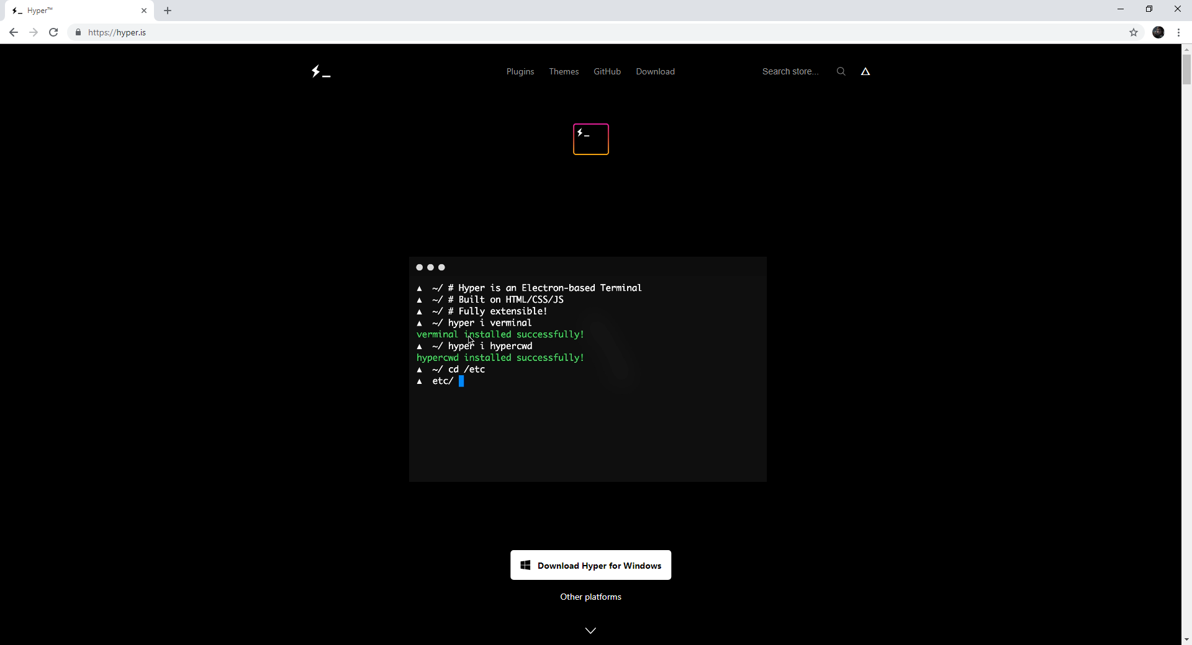Minimize the browser window
Image resolution: width=1192 pixels, height=645 pixels.
click(x=1121, y=9)
